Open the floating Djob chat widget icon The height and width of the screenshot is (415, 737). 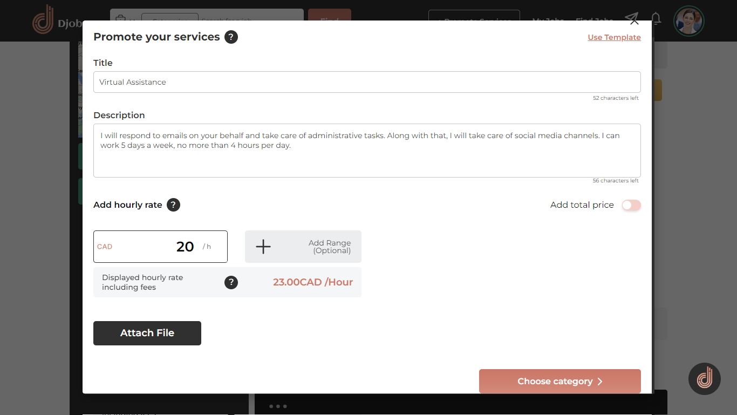(x=704, y=379)
